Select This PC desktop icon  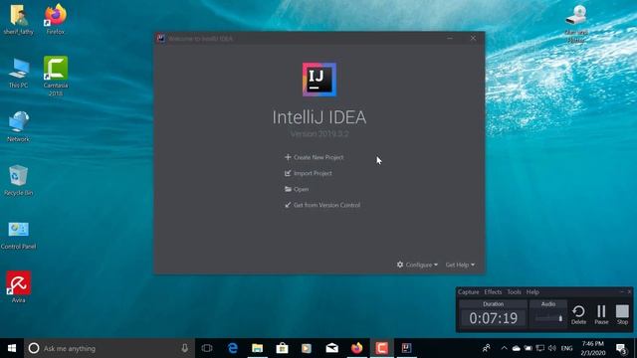(x=18, y=73)
